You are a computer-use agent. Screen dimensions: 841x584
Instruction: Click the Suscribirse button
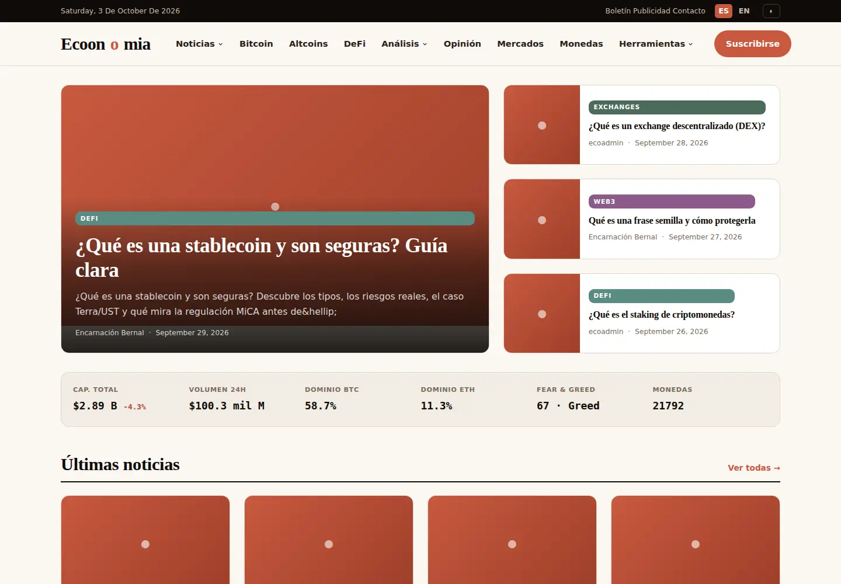tap(752, 44)
